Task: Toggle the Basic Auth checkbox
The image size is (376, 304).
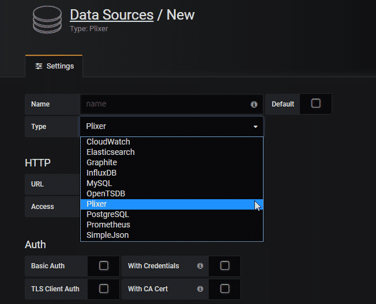Action: click(x=104, y=265)
